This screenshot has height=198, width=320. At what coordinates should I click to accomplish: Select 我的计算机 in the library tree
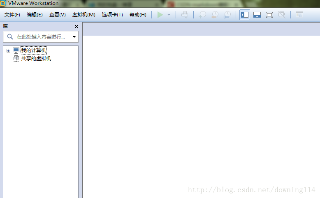pos(34,50)
